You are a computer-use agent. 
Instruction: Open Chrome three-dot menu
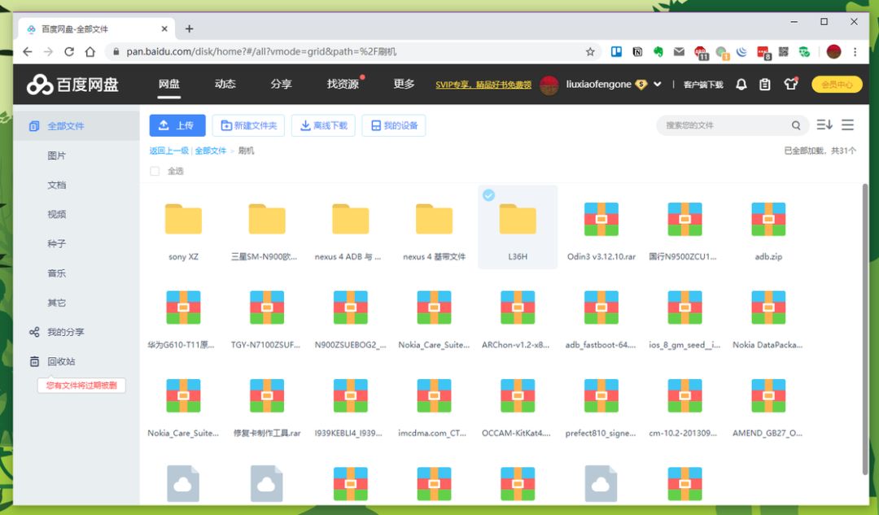pos(855,51)
